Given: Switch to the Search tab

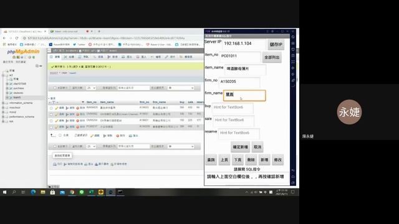Looking at the screenshot, I should coord(99,57).
